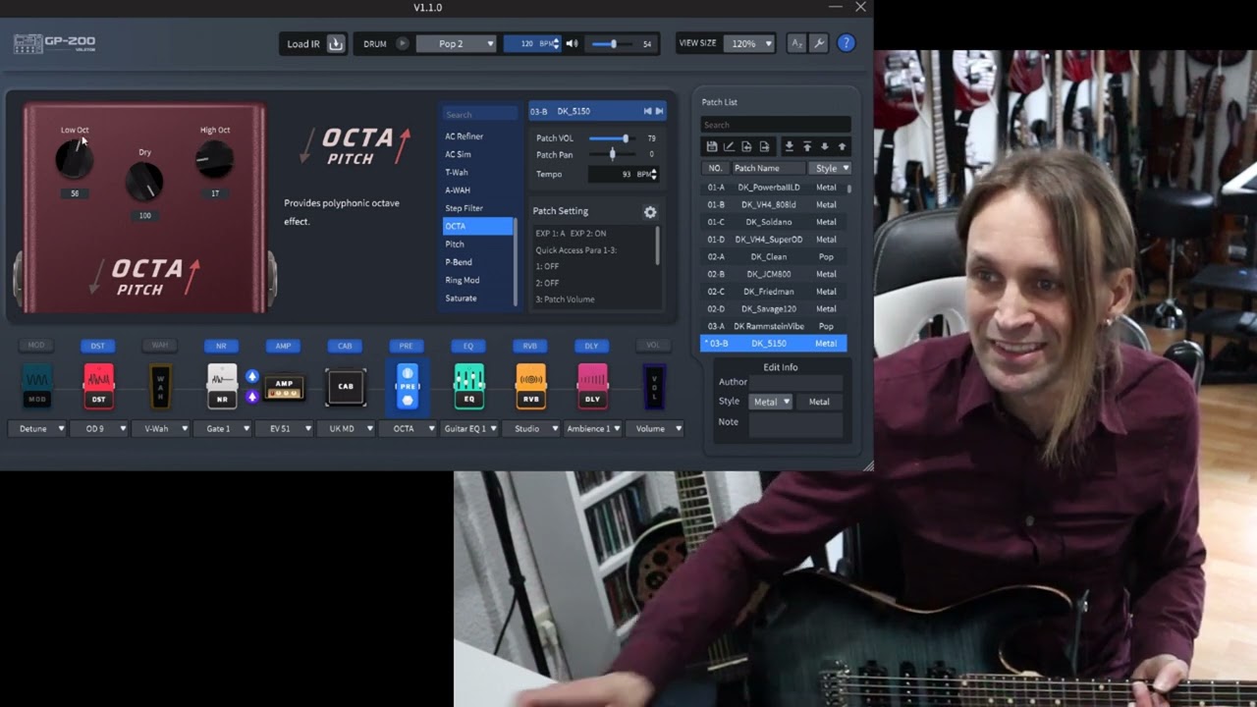Open the drum pattern Pop 2 dropdown
Image resolution: width=1257 pixels, height=707 pixels.
coord(456,44)
